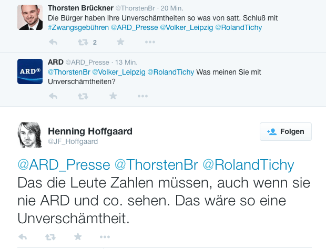The image size is (326, 249).
Task: Favorite Thorsten Brückner's tweet with star
Action: [x=120, y=42]
